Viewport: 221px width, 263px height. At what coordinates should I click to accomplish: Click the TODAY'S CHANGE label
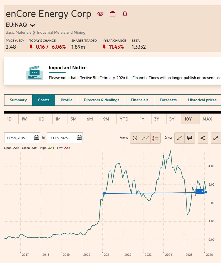(x=42, y=41)
